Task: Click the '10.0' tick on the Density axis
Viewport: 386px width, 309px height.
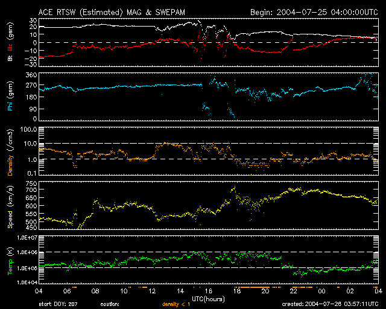Action: click(30, 144)
